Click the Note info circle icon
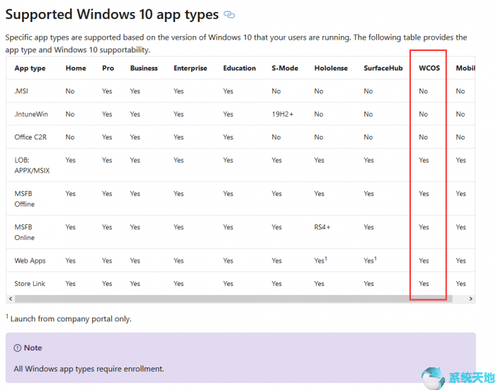This screenshot has width=496, height=390. 18,348
